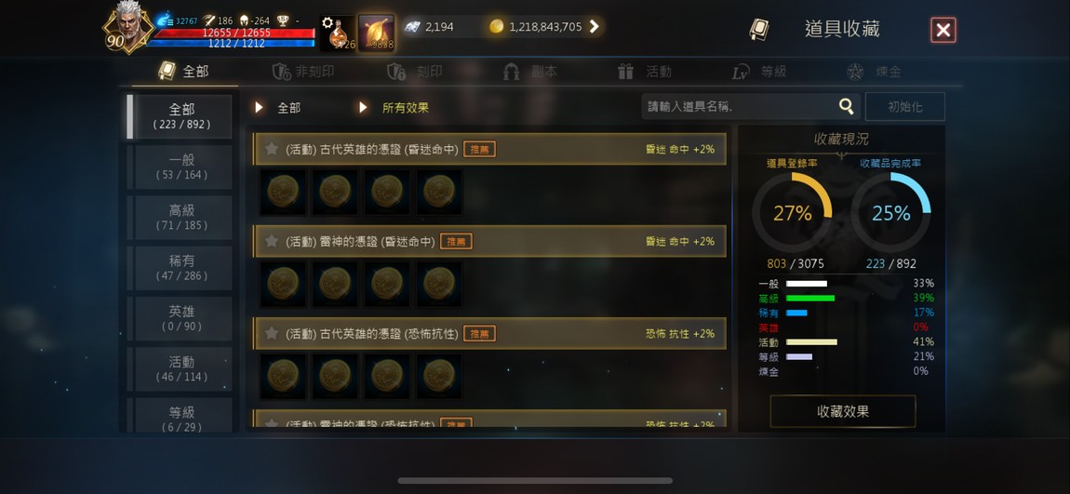Tap the character portrait at level 90
Image resolution: width=1070 pixels, height=494 pixels.
click(x=128, y=29)
